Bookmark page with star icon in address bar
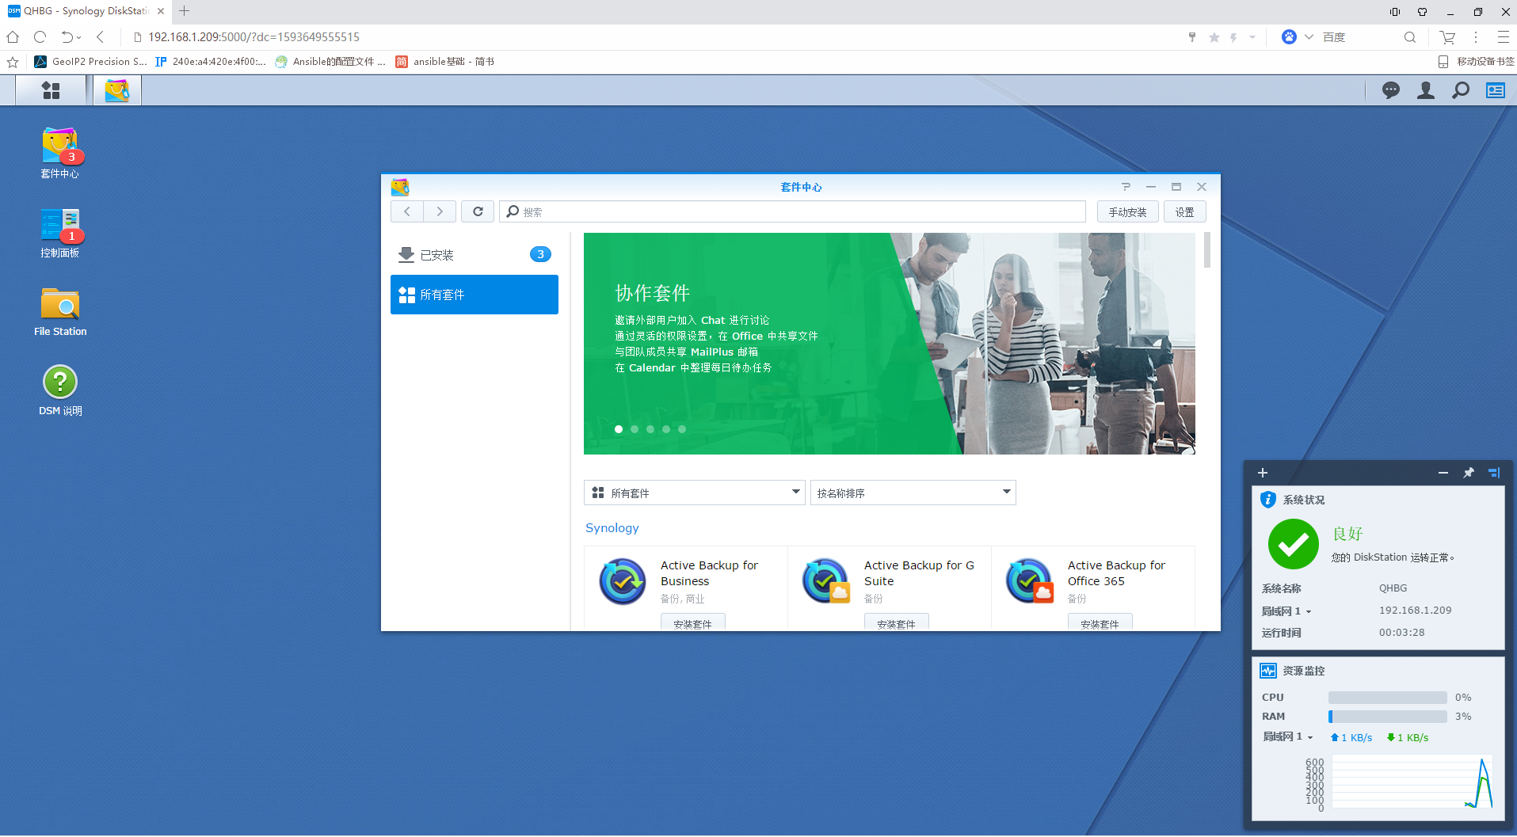1517x837 pixels. click(x=1214, y=37)
